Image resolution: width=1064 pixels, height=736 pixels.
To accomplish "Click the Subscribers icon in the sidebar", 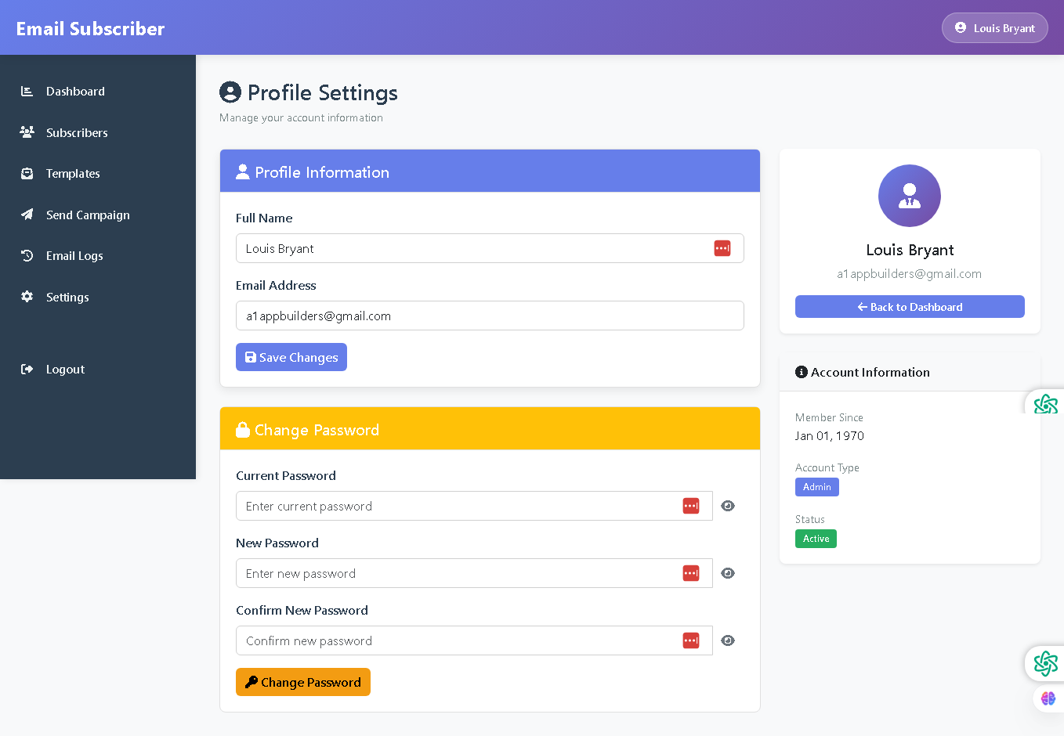I will click(26, 132).
